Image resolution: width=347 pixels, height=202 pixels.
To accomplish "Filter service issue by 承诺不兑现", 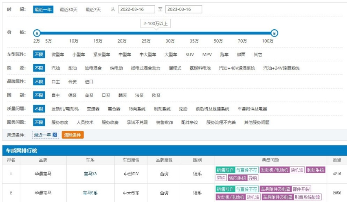I will [137, 122].
